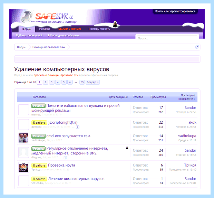Click diagnoz default avatar
The image size is (214, 198).
[x=23, y=152]
